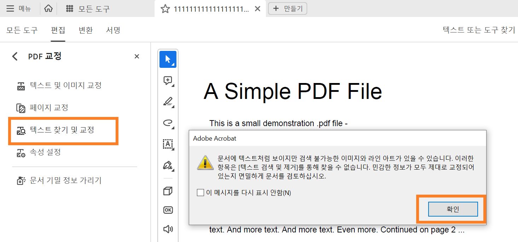
Task: Select the add text box tool
Action: pyautogui.click(x=168, y=144)
